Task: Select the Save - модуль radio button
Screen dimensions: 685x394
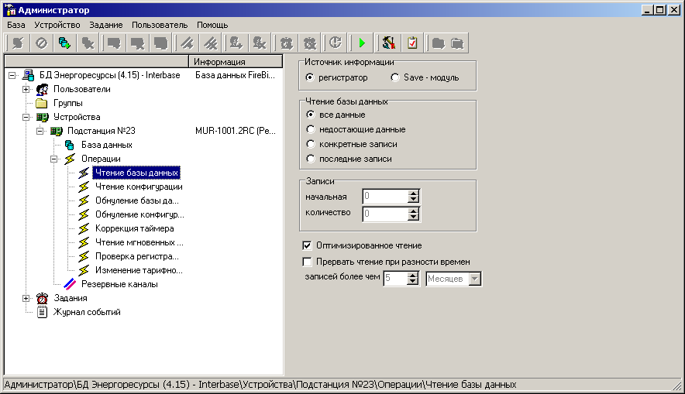Action: [x=395, y=77]
